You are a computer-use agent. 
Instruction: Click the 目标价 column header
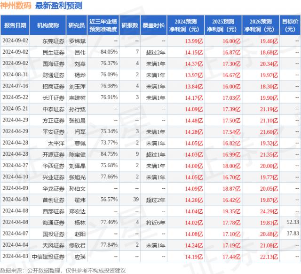tap(290, 25)
